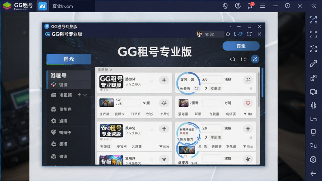Click the wide blue button above left menu
The image size is (322, 181).
click(69, 59)
